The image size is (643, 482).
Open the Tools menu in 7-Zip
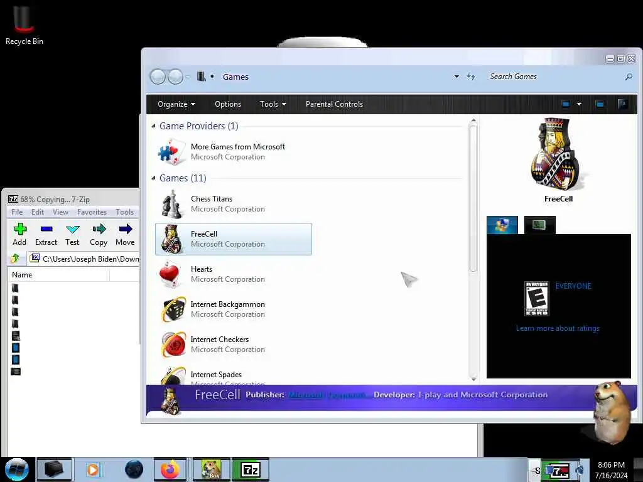pyautogui.click(x=125, y=212)
